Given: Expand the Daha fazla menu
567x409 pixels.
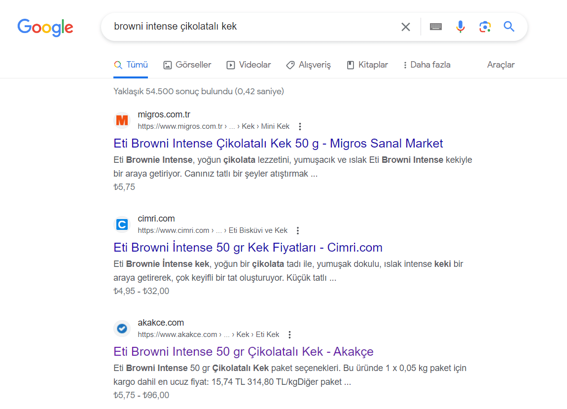Looking at the screenshot, I should pos(426,65).
